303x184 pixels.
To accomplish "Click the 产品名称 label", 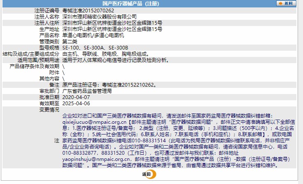I will tap(49, 35).
